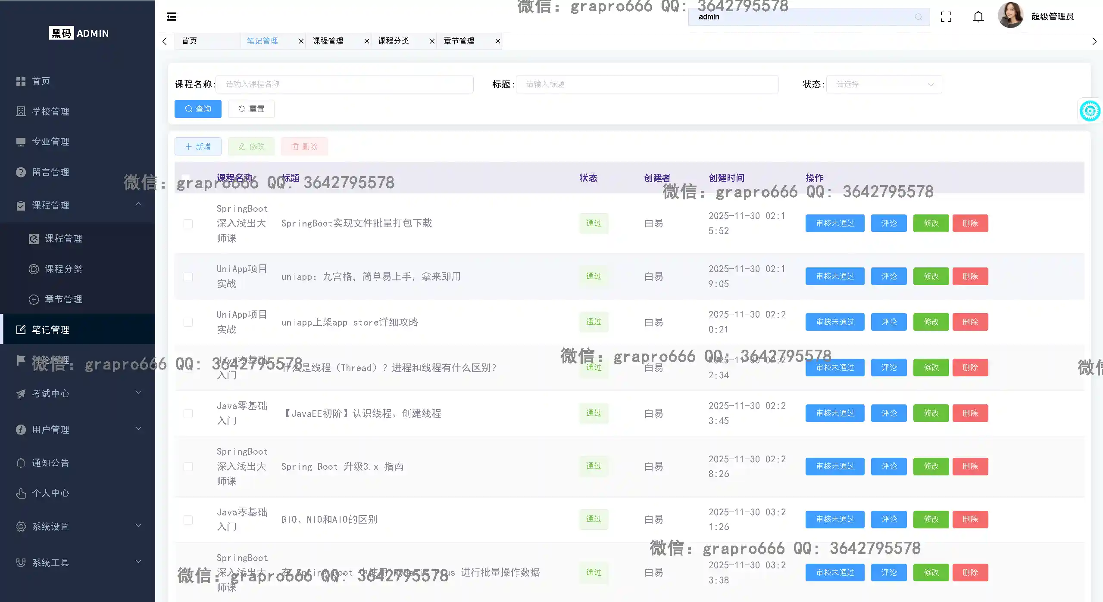Open the 状态 dropdown selector

(x=884, y=84)
